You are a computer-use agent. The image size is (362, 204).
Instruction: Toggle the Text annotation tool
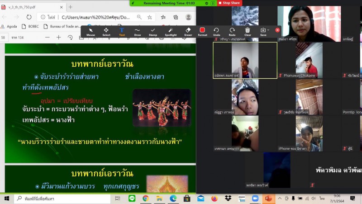point(122,31)
